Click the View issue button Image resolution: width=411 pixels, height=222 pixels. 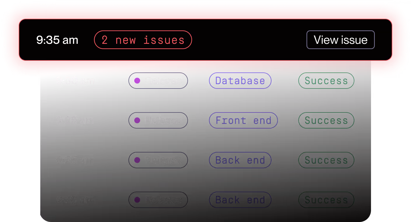point(340,40)
